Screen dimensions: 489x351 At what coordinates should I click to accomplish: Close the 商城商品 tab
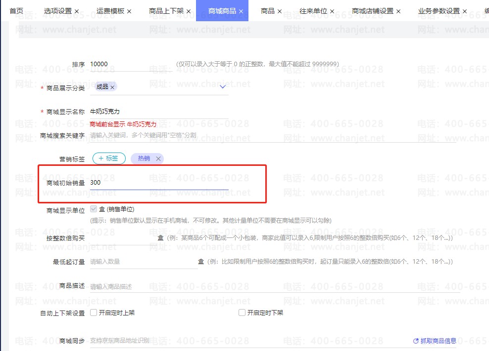241,11
